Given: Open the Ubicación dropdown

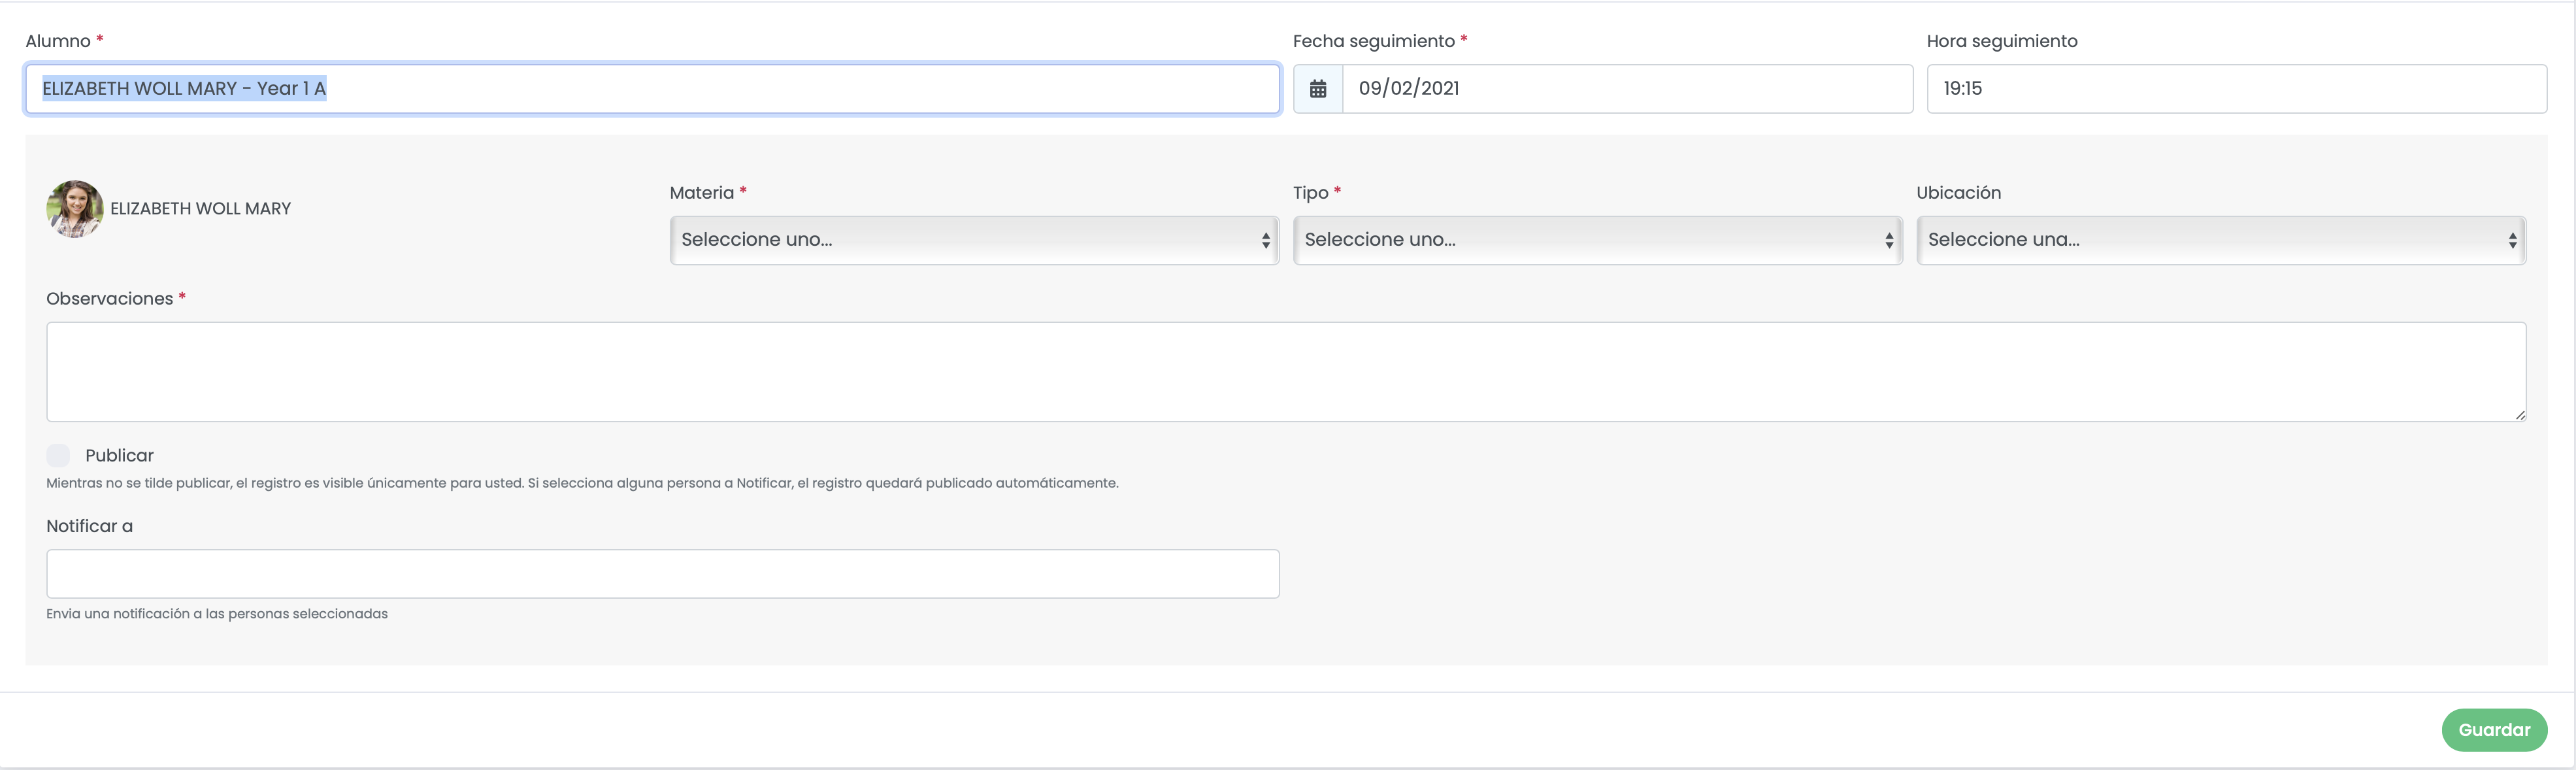Looking at the screenshot, I should click(2220, 240).
